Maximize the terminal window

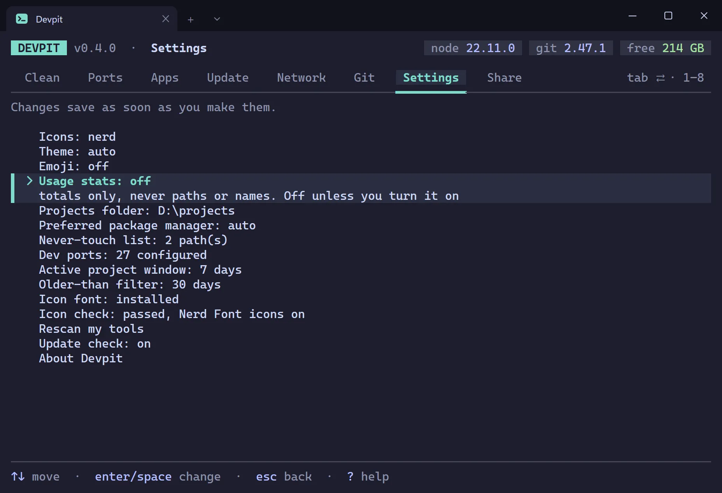(668, 16)
